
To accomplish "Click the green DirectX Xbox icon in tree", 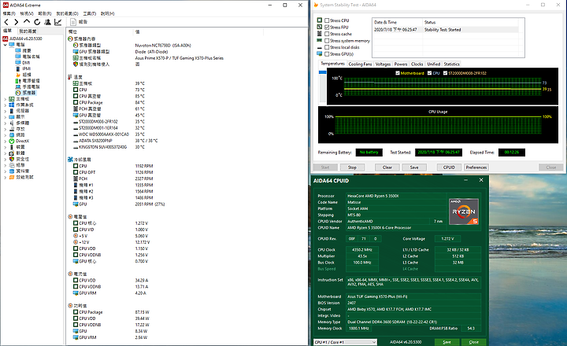I will pos(12,141).
